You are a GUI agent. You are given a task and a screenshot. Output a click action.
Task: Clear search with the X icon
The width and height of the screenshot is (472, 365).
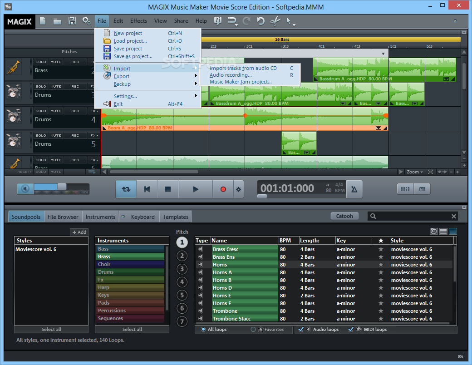tap(454, 216)
